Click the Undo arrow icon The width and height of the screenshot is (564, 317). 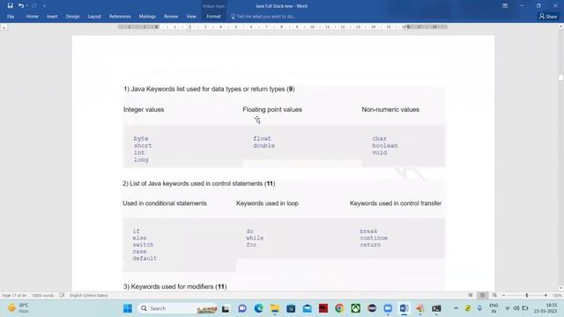coord(21,6)
